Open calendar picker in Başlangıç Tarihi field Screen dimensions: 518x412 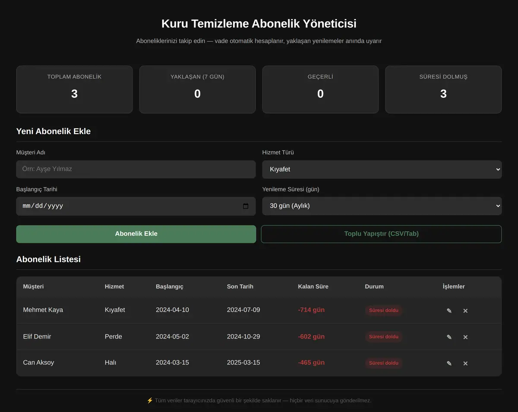246,206
